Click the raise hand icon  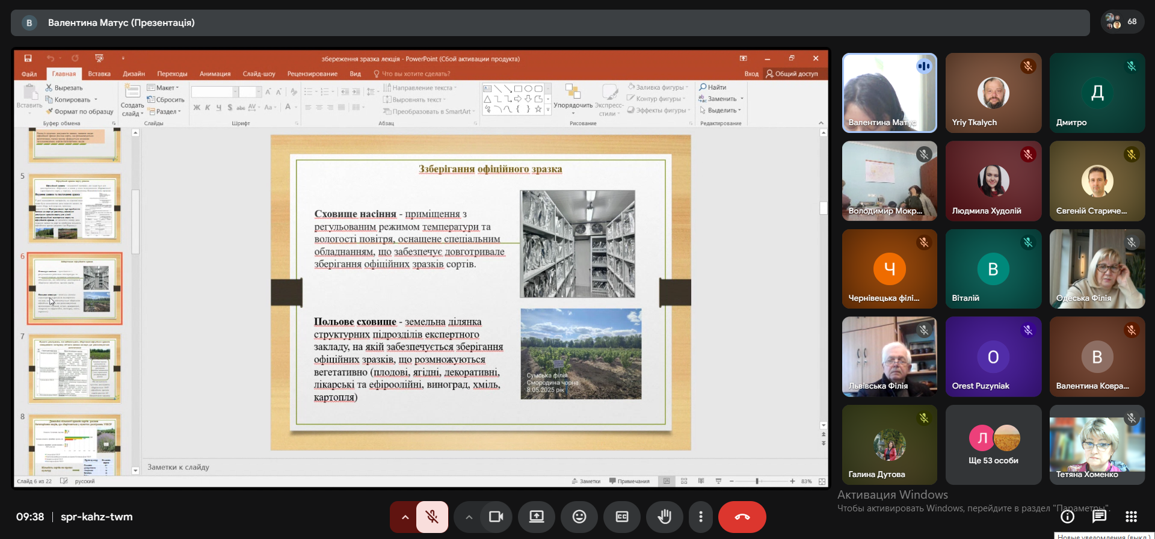point(664,517)
